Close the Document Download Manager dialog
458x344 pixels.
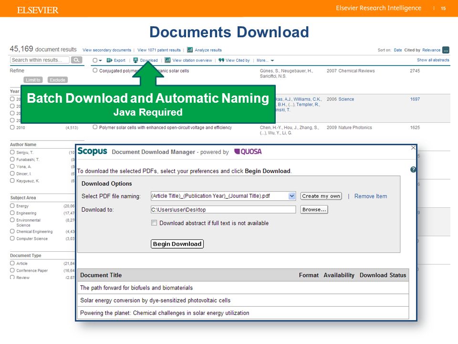tap(413, 148)
